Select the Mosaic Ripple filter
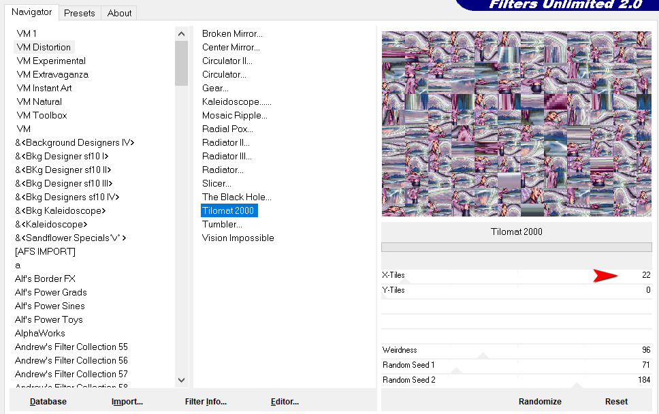The width and height of the screenshot is (659, 414). 234,115
